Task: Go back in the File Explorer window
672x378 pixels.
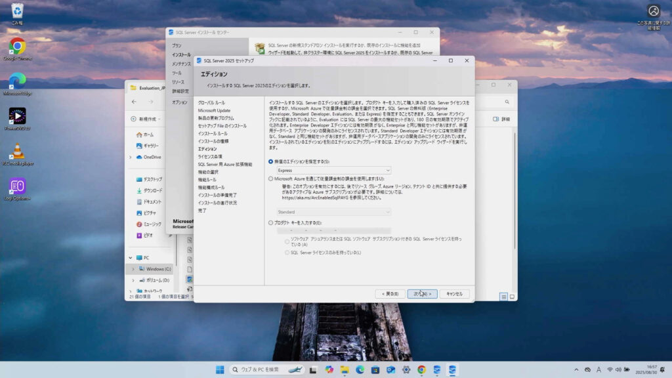Action: [x=134, y=102]
